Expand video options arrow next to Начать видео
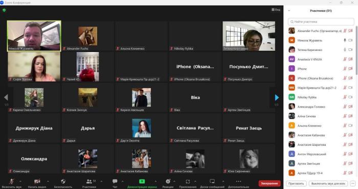Image resolution: width=358 pixels, height=189 pixels. (48, 181)
